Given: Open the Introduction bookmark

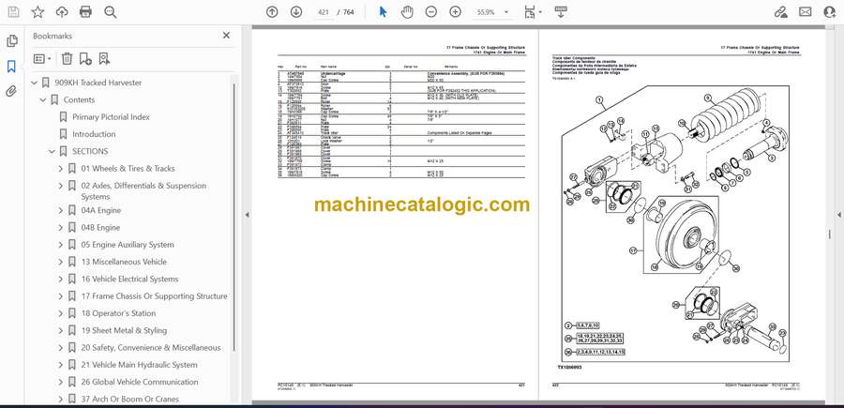Looking at the screenshot, I should point(94,134).
